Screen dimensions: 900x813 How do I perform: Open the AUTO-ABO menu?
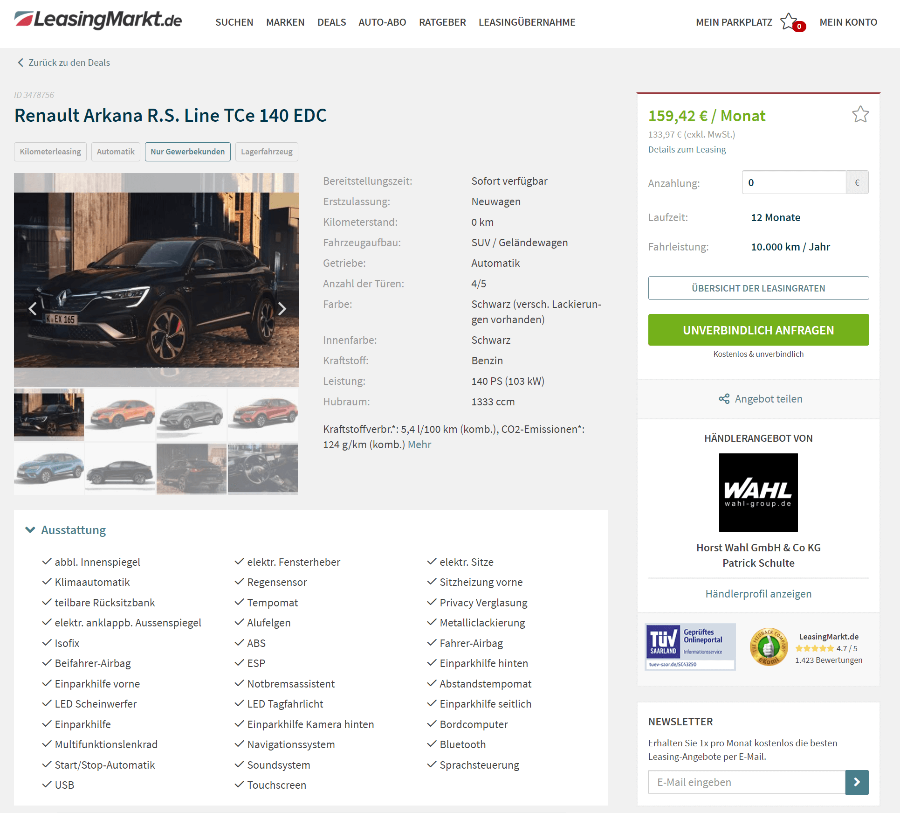pos(382,22)
